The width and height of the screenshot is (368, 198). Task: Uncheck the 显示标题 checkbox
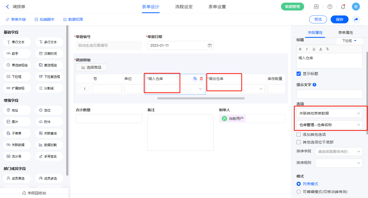pos(299,74)
